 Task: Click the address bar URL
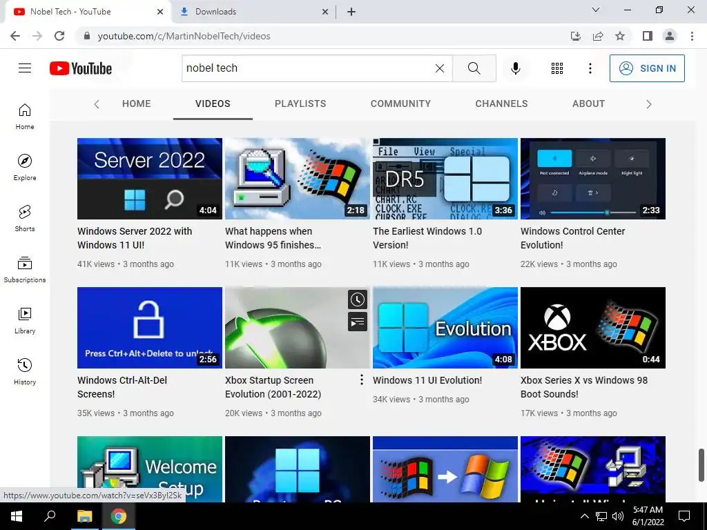click(x=184, y=36)
